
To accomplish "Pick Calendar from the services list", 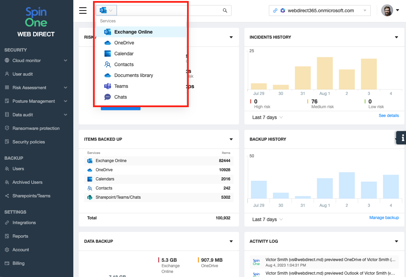I will [x=124, y=54].
